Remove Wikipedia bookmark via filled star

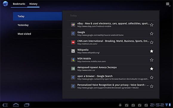click(152, 51)
